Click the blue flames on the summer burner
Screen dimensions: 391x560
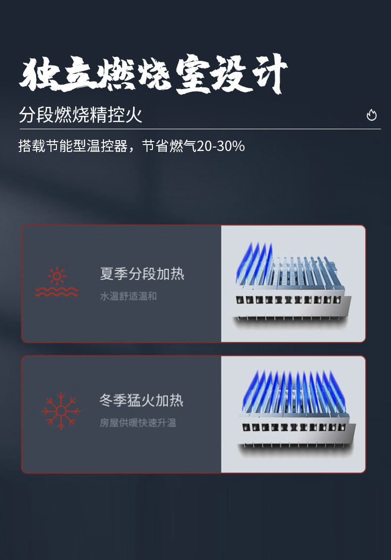click(254, 262)
